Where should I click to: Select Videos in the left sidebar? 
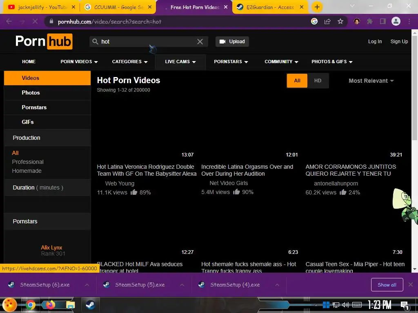point(47,78)
